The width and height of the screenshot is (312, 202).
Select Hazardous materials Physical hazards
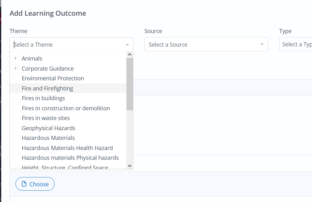click(70, 158)
